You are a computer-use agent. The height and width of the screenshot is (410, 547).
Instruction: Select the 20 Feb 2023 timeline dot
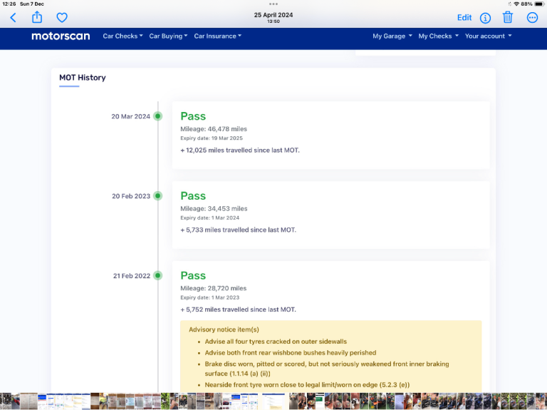point(158,196)
